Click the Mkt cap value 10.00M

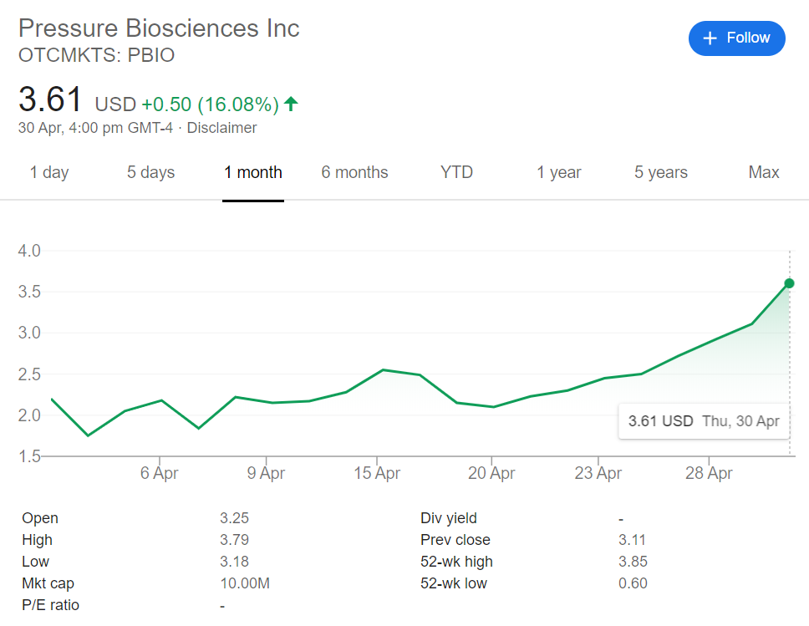[x=244, y=583]
